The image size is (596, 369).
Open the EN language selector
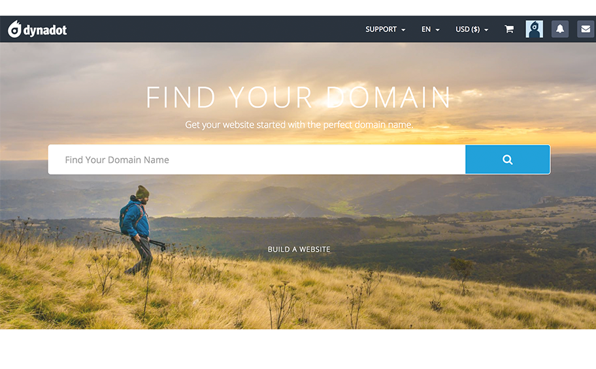[430, 29]
